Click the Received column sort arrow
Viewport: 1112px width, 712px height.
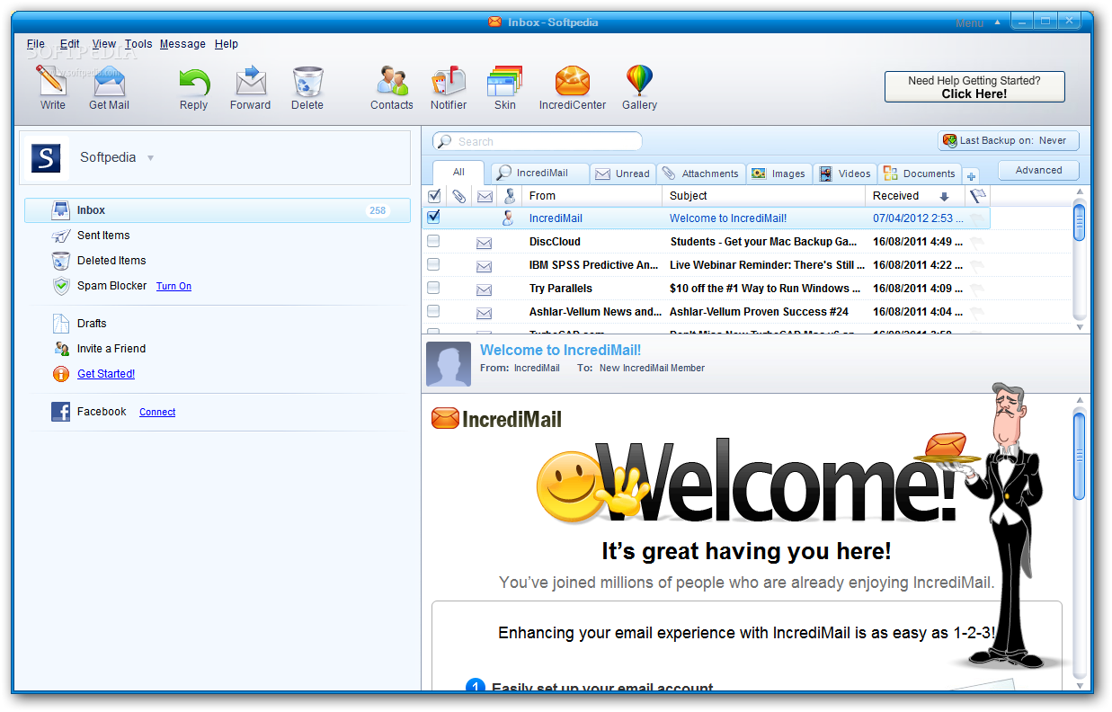[944, 197]
